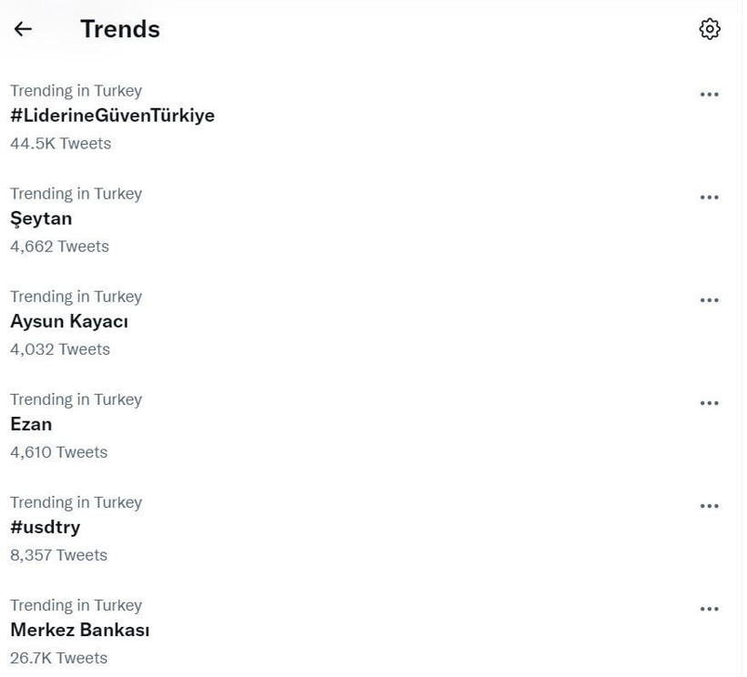Screen dimensions: 747x677
Task: Click the Trends page title
Action: point(119,29)
